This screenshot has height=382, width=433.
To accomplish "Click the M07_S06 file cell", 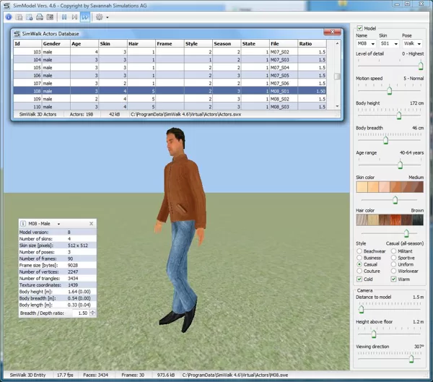I will click(x=284, y=83).
